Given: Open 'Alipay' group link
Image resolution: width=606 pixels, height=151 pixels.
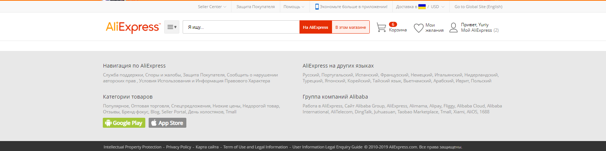Looking at the screenshot, I should pos(435,106).
